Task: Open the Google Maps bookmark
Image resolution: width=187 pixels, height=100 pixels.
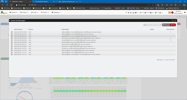Action: point(107,8)
